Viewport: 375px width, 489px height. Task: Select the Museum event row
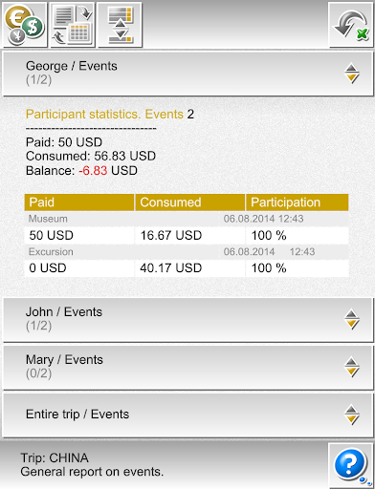187,219
